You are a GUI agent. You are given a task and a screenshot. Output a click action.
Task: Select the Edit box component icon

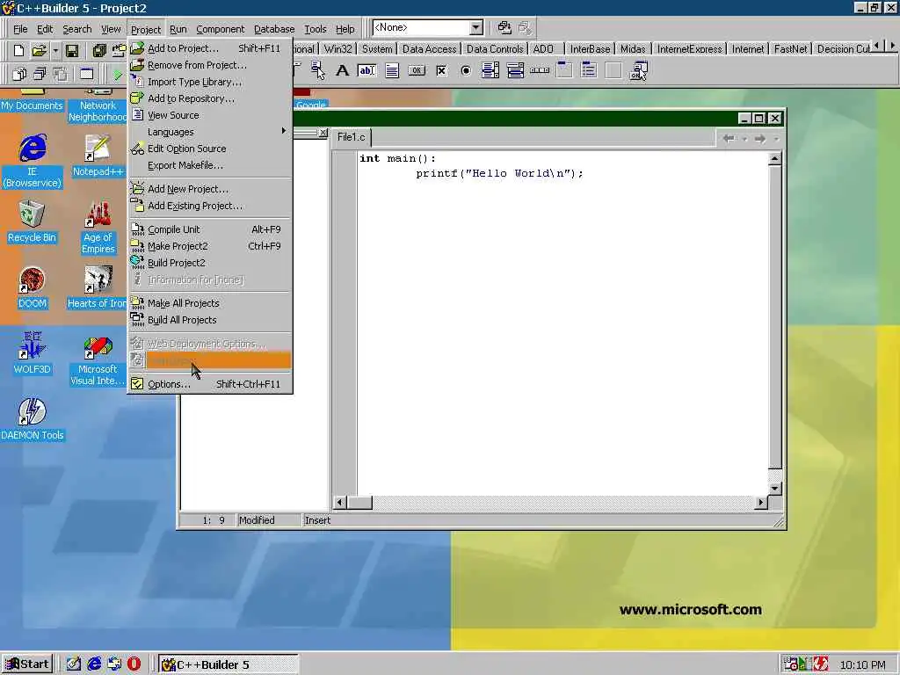point(367,70)
